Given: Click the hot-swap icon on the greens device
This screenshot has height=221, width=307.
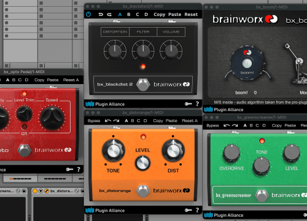Looking at the screenshot, I should [x=18, y=191].
